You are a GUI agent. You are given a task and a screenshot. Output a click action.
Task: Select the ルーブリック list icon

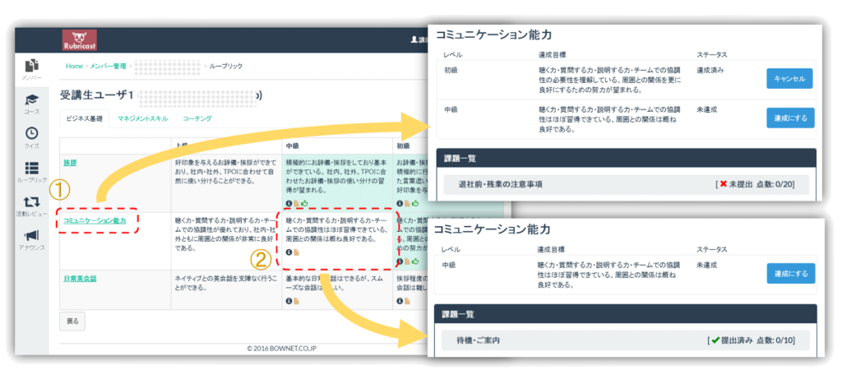click(x=31, y=172)
